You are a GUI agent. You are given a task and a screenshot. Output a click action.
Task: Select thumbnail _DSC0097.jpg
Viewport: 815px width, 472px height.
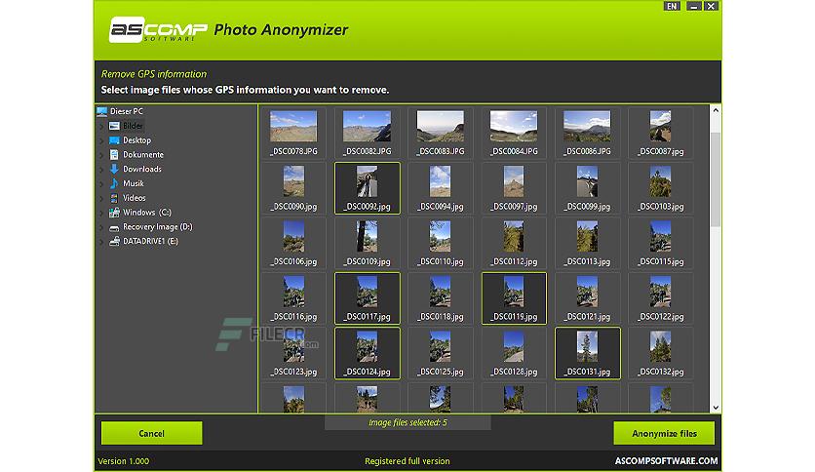pyautogui.click(x=514, y=188)
